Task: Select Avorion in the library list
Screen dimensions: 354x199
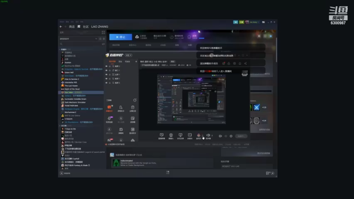Action: coord(68,62)
